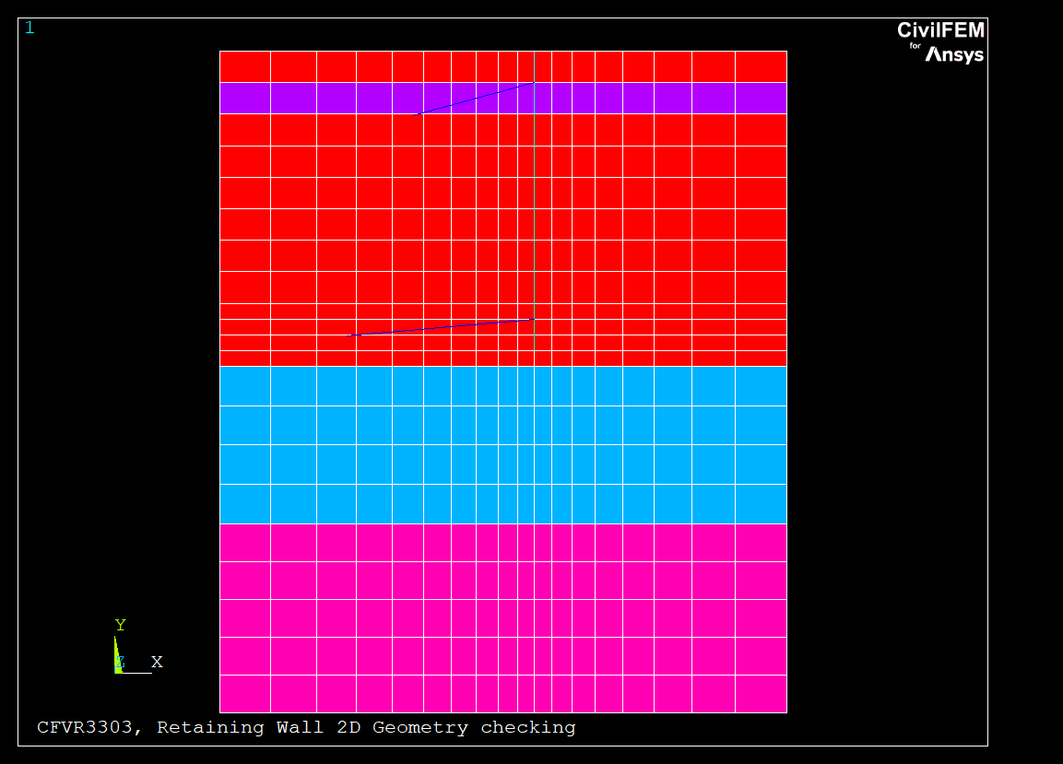The width and height of the screenshot is (1063, 764).
Task: Click the left endpoint of the upper anchor
Action: 418,114
